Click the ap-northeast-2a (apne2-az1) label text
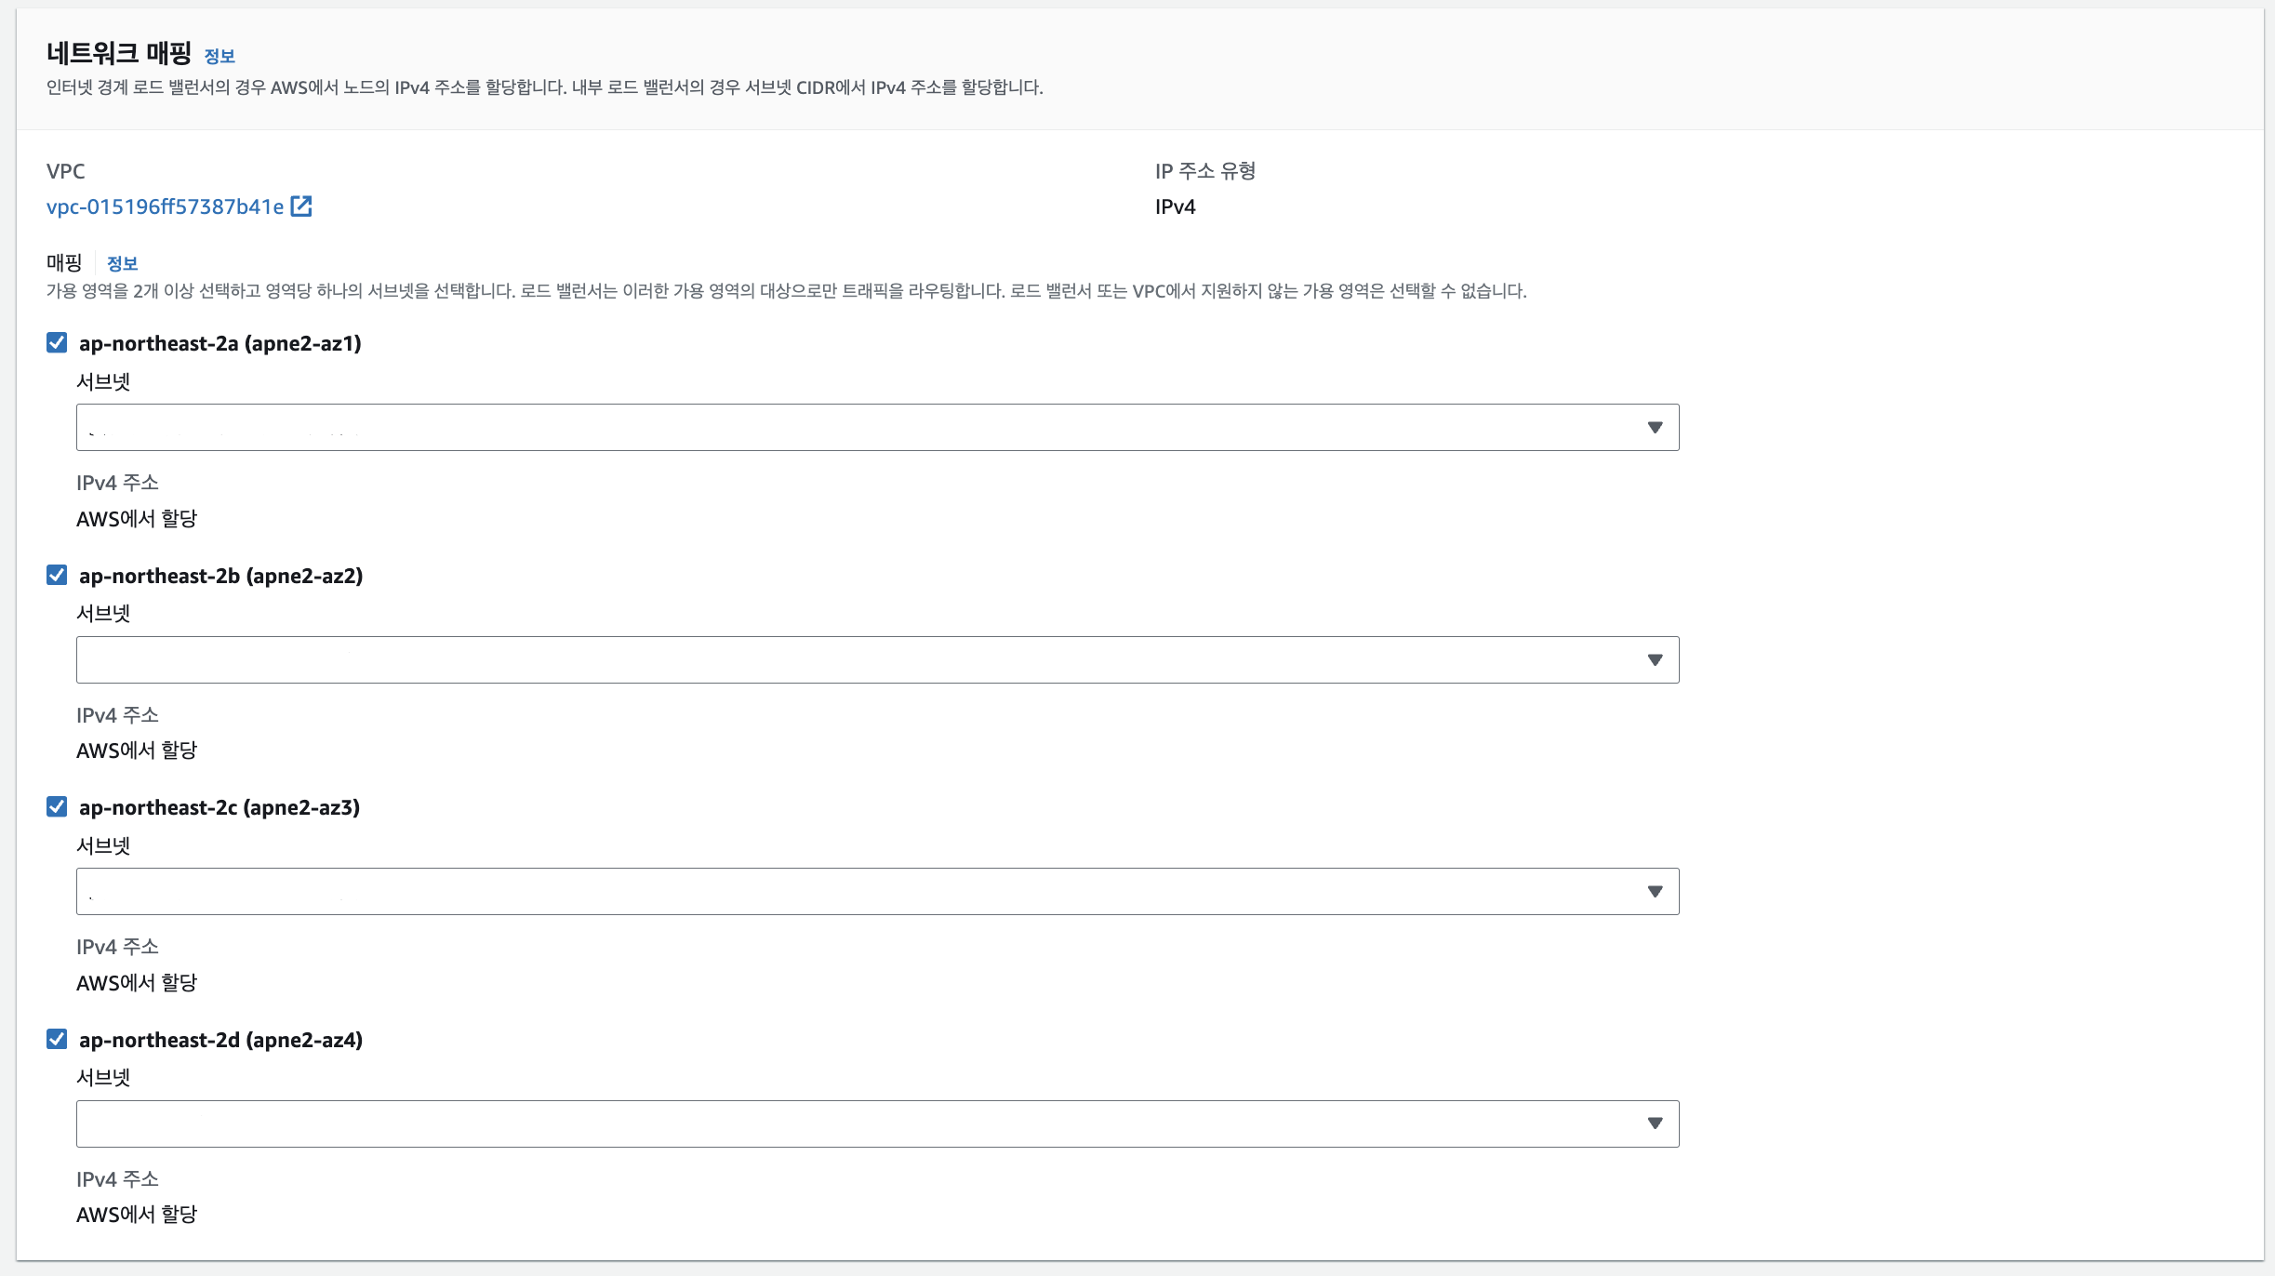 (220, 343)
